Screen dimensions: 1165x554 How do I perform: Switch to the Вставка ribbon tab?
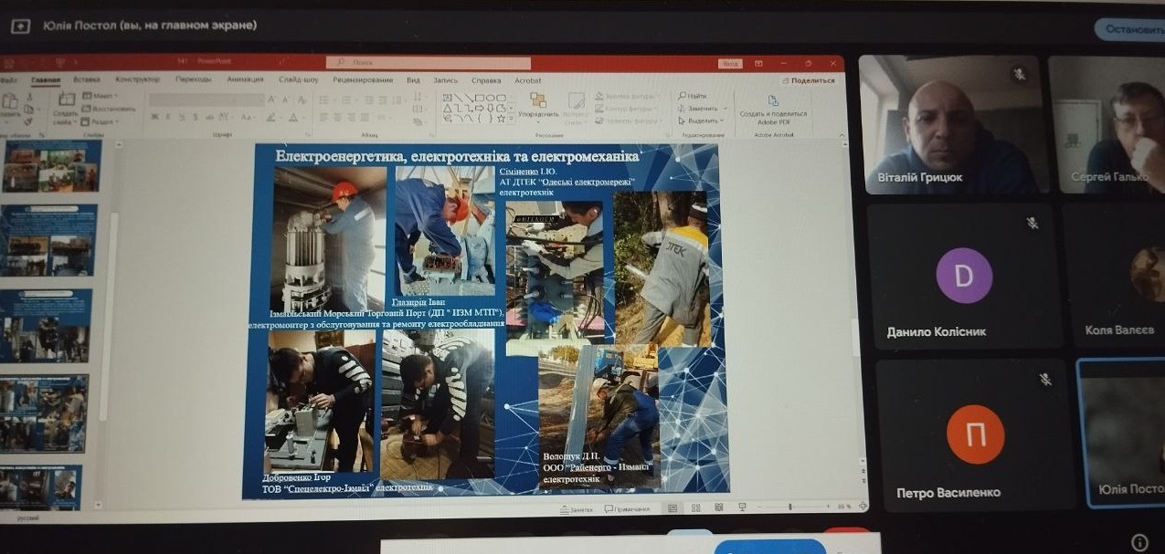(87, 80)
